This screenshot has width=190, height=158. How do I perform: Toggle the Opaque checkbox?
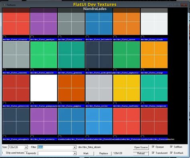[x=153, y=147]
